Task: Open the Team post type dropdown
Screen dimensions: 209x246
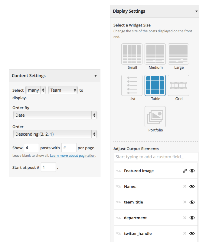Action: pyautogui.click(x=63, y=90)
